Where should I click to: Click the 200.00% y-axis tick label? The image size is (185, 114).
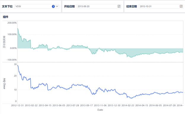point(12,23)
